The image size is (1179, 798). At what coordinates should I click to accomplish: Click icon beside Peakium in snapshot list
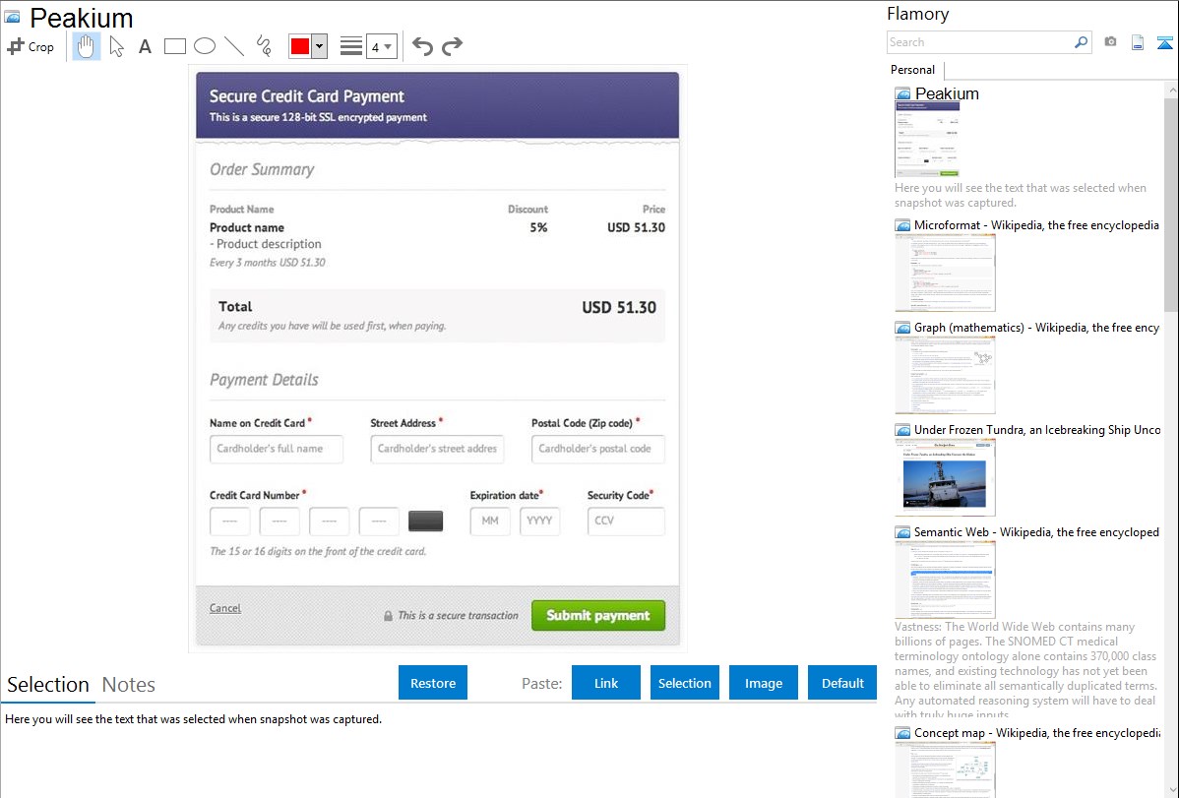(902, 94)
